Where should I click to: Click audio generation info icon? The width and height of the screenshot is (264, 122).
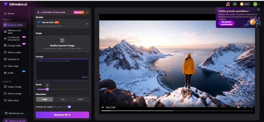[x=64, y=107]
